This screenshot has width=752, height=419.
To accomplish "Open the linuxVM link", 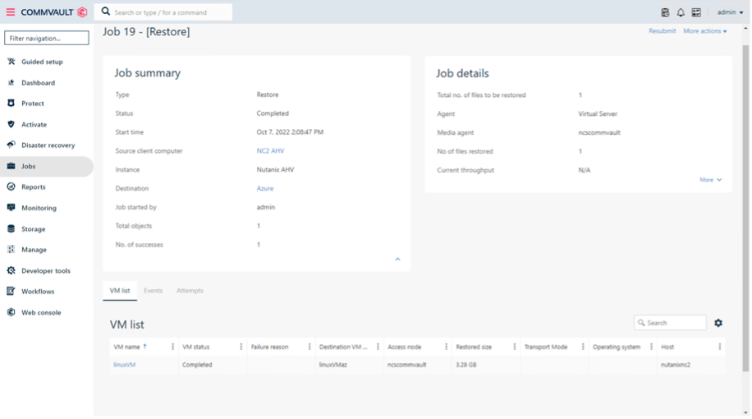I will pyautogui.click(x=124, y=365).
